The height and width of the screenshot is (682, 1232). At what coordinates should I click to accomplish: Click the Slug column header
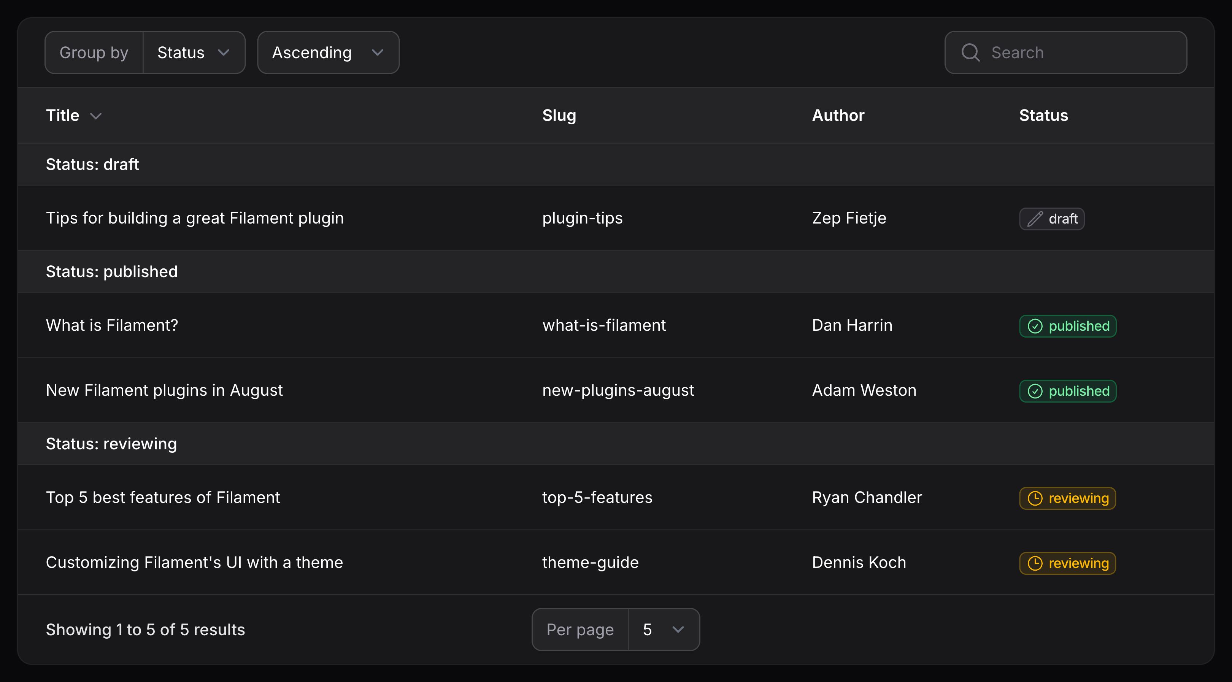[x=559, y=115]
